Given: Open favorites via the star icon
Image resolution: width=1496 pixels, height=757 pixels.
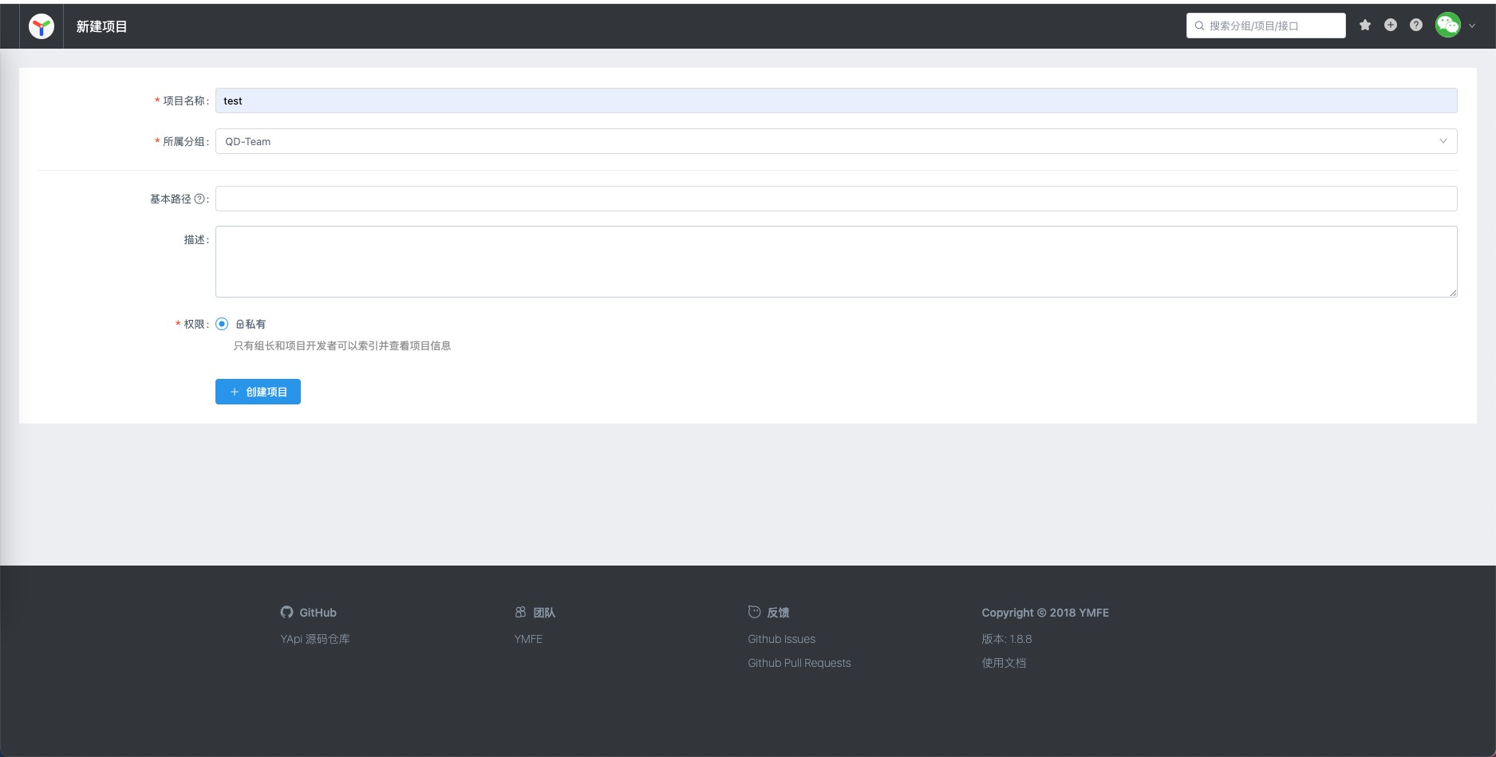Looking at the screenshot, I should [x=1365, y=26].
